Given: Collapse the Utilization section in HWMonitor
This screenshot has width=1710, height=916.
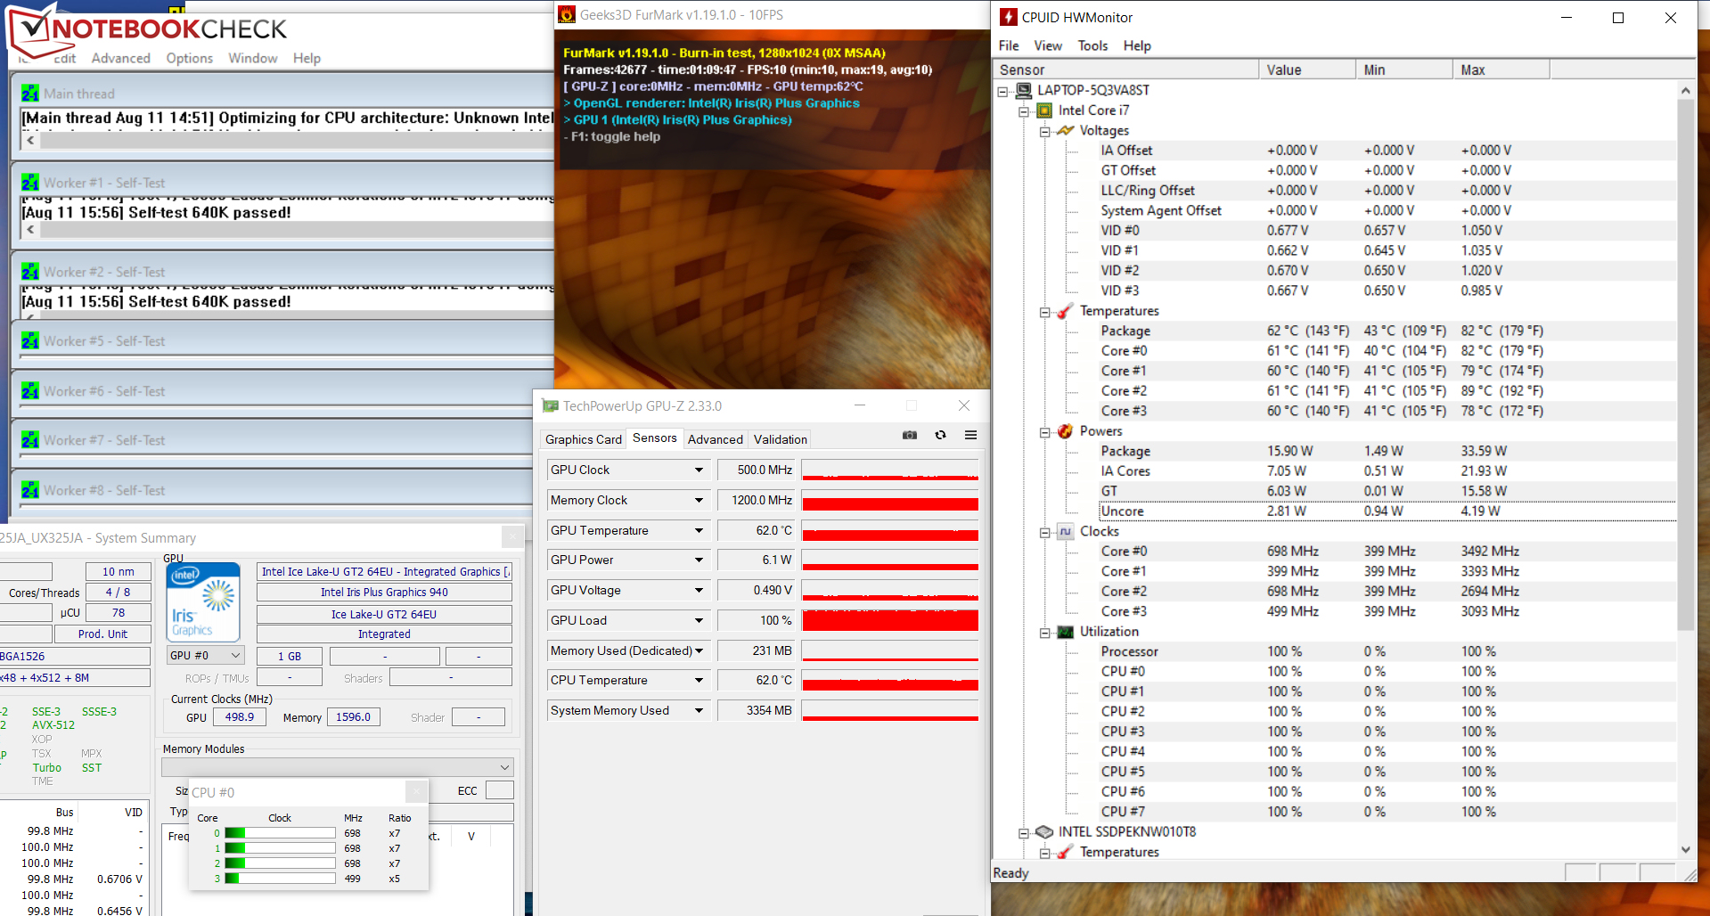Looking at the screenshot, I should click(x=1044, y=633).
